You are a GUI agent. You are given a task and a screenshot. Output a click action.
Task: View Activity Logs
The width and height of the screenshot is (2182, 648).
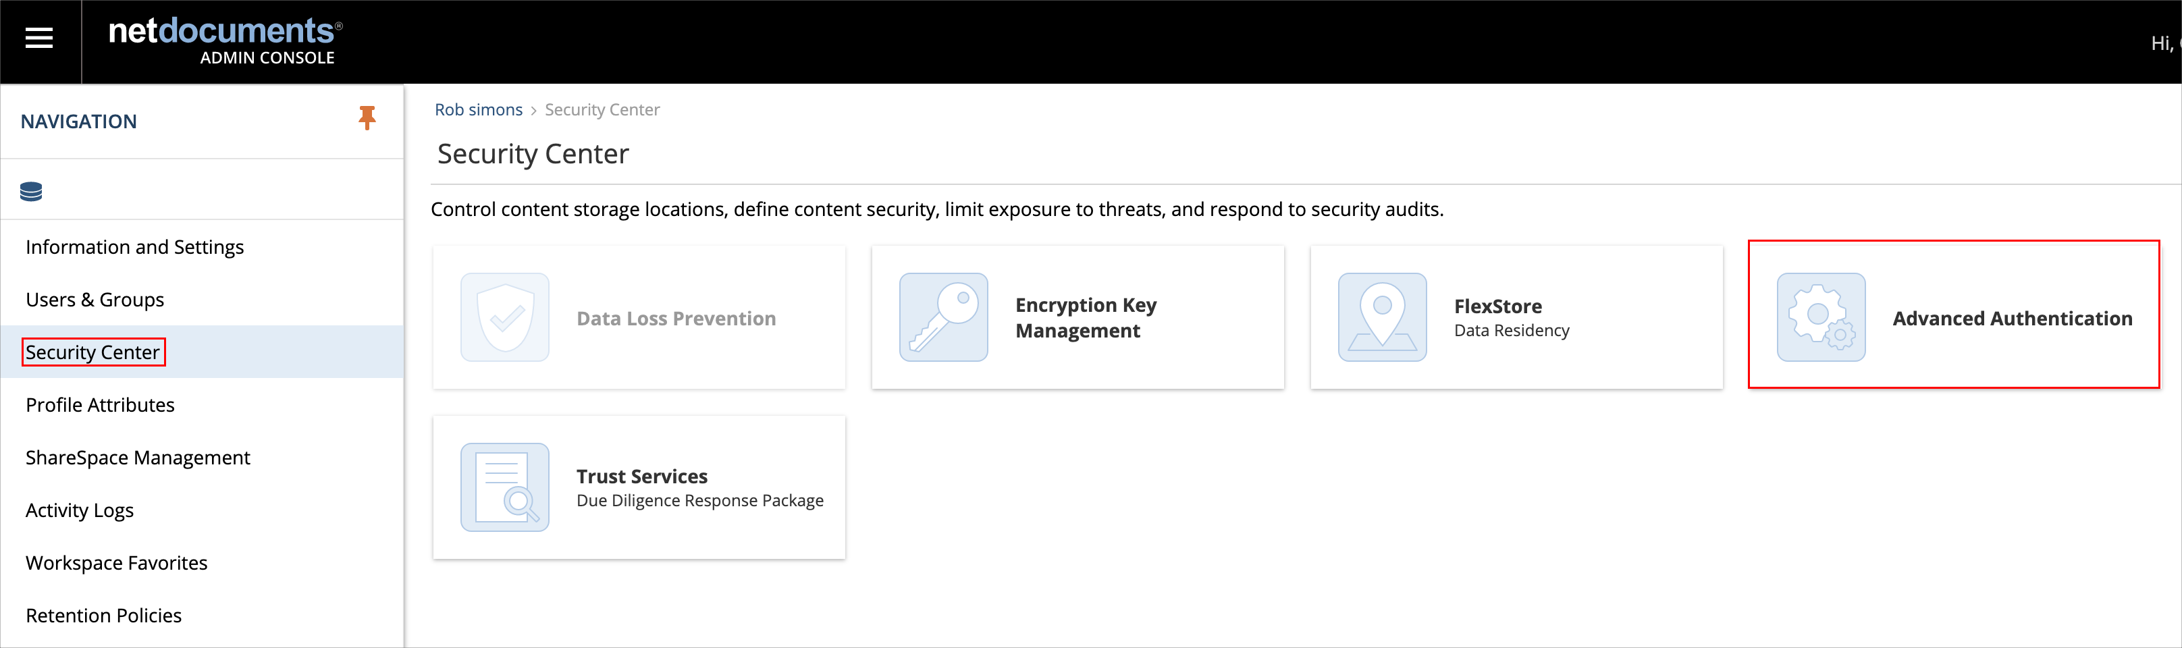[80, 510]
